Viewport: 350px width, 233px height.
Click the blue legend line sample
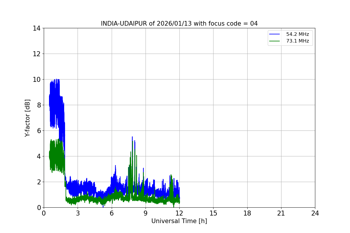point(274,34)
